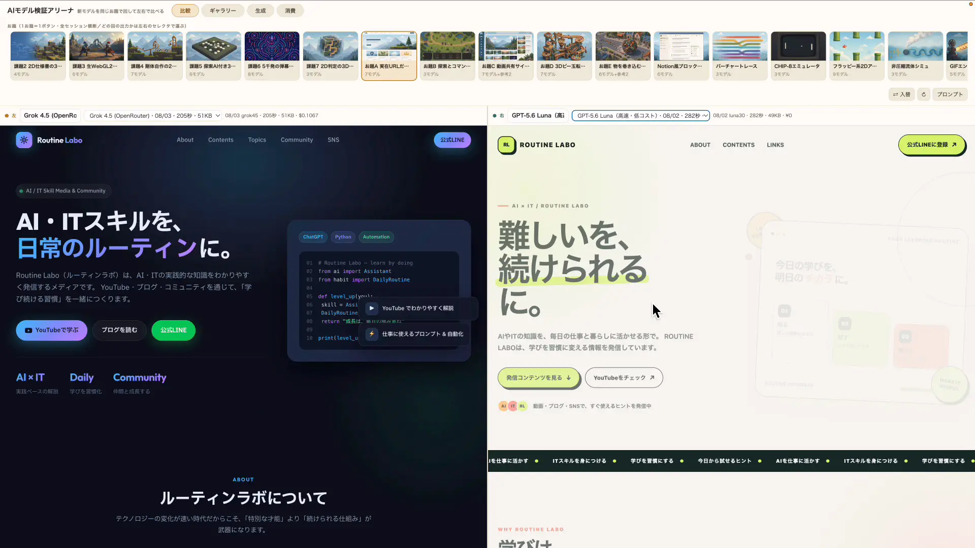
Task: Click lightning icon on 仕事に使えるプロンプト card
Action: pos(372,334)
